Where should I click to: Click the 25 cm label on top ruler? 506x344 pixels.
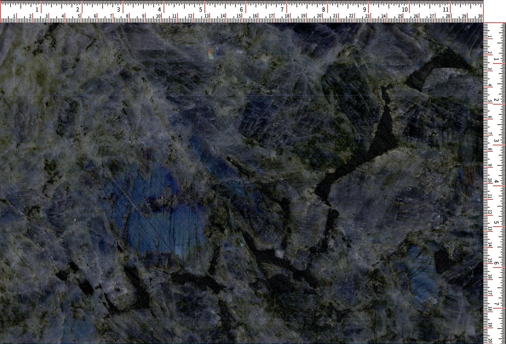coord(400,16)
